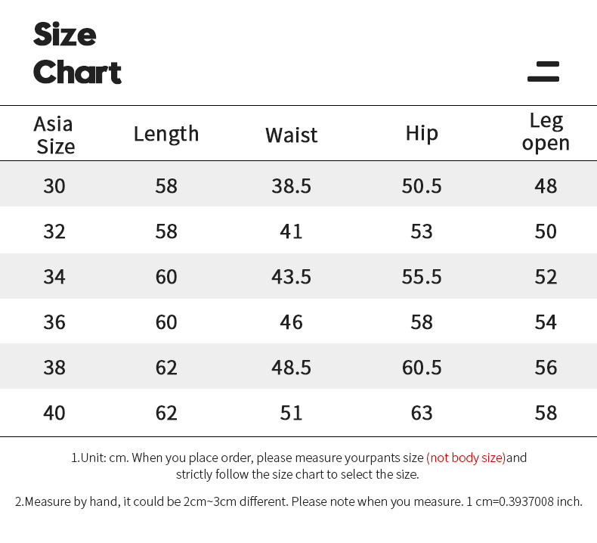This screenshot has height=543, width=597.
Task: Select the Asia size 40 cell
Action: [x=54, y=413]
